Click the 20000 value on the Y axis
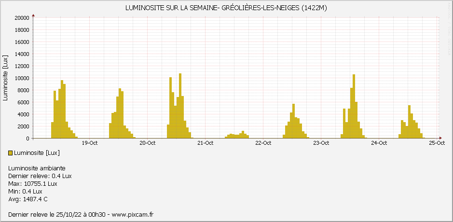 (22, 18)
